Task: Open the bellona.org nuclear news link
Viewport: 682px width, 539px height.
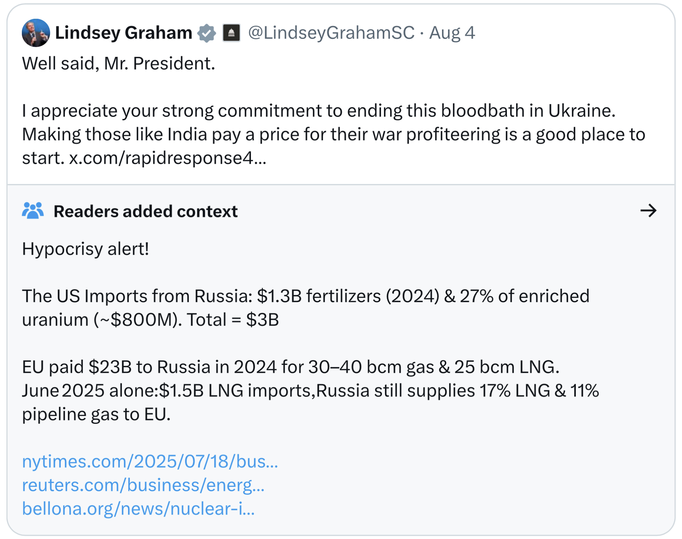Action: click(x=138, y=509)
